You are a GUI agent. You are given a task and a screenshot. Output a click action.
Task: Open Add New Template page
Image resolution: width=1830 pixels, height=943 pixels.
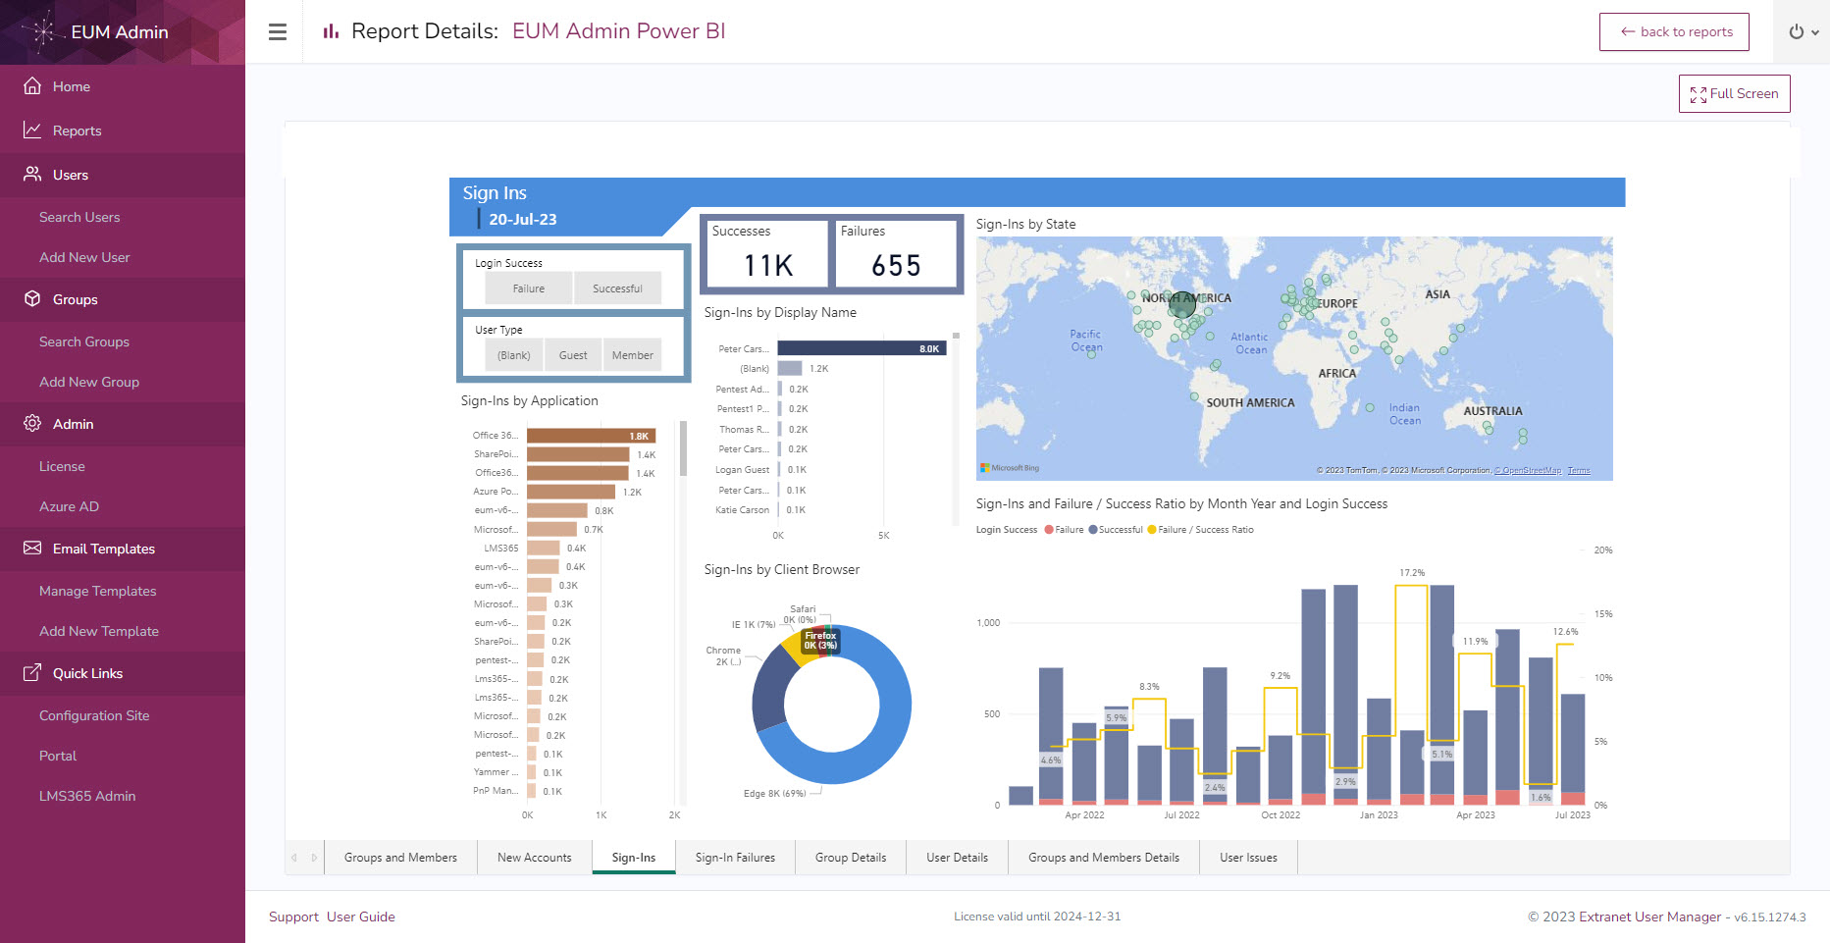point(99,631)
